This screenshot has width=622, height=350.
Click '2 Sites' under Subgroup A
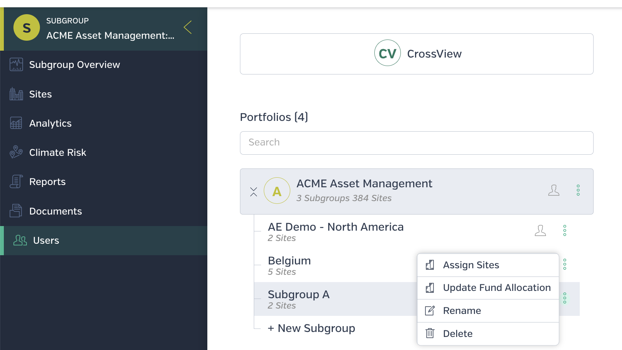click(x=282, y=305)
